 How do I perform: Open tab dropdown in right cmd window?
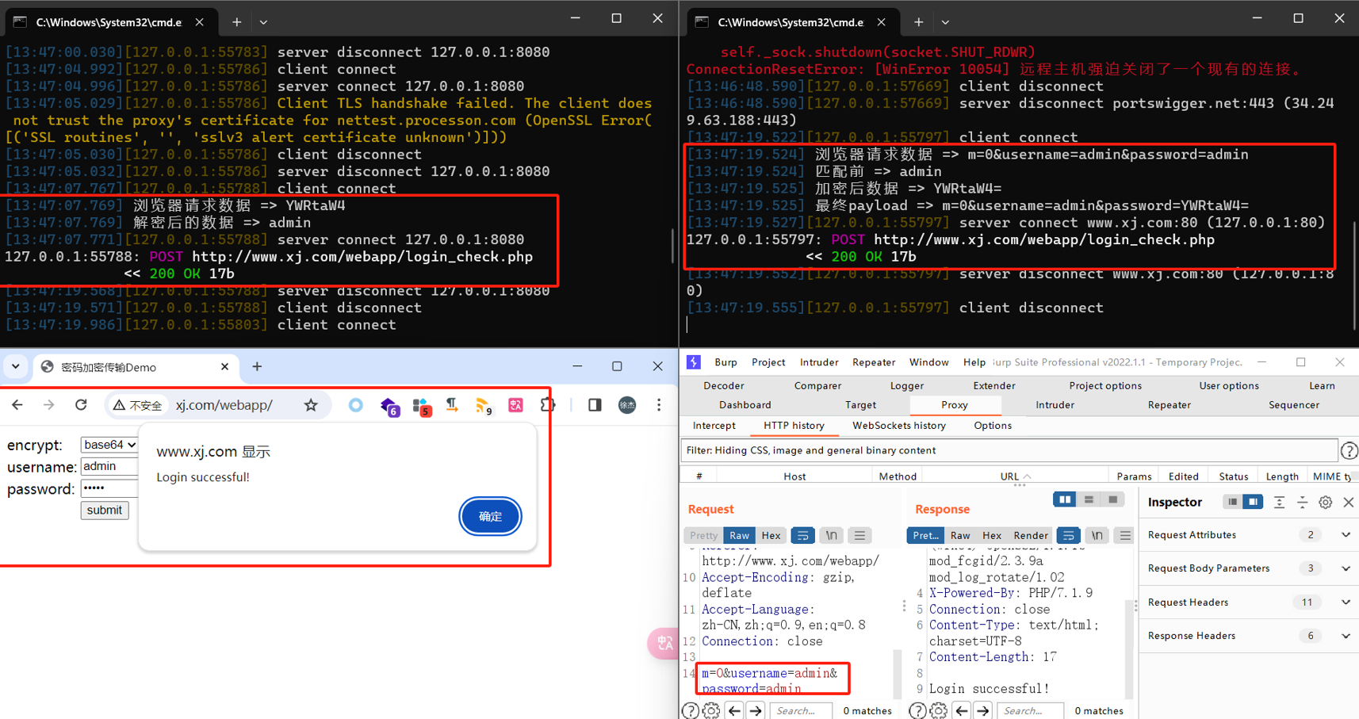[945, 22]
